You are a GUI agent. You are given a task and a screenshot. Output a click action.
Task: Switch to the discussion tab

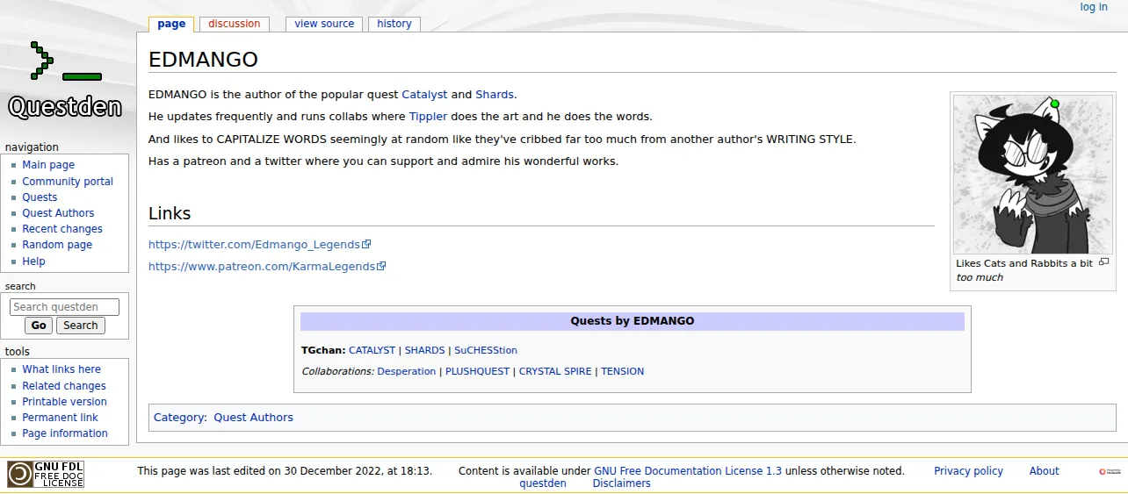tap(235, 24)
